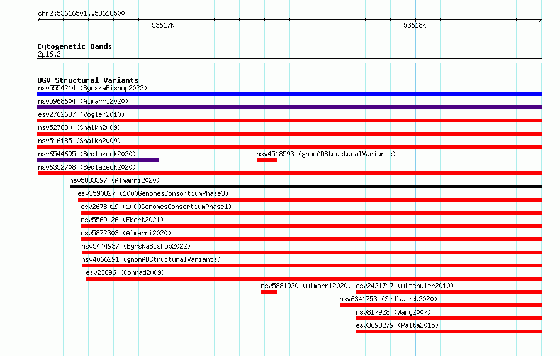Click the red esv2762637 variant bar
Screen dimensions: 560x356
click(289, 121)
